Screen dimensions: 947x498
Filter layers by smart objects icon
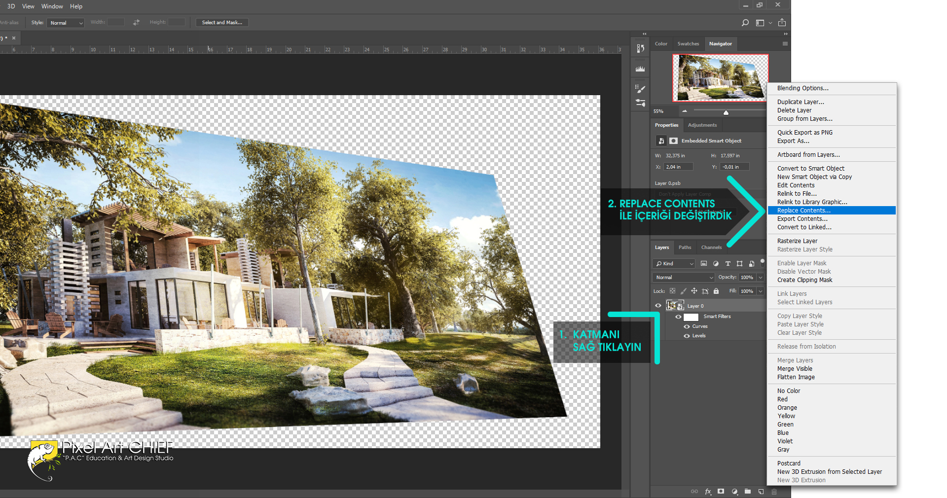pos(751,264)
